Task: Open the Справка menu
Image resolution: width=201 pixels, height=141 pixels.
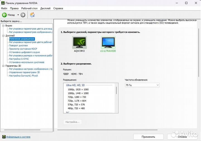Action: (58, 8)
